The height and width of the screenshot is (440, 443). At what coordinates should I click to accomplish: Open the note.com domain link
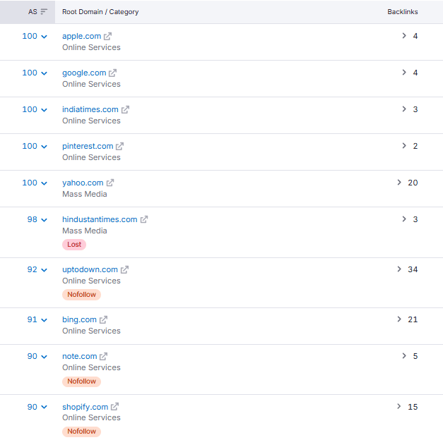(x=80, y=356)
